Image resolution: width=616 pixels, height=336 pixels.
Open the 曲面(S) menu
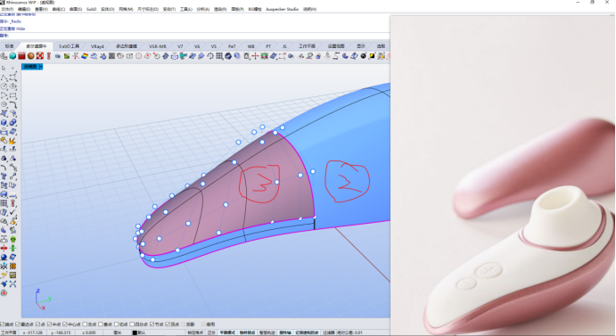click(76, 9)
